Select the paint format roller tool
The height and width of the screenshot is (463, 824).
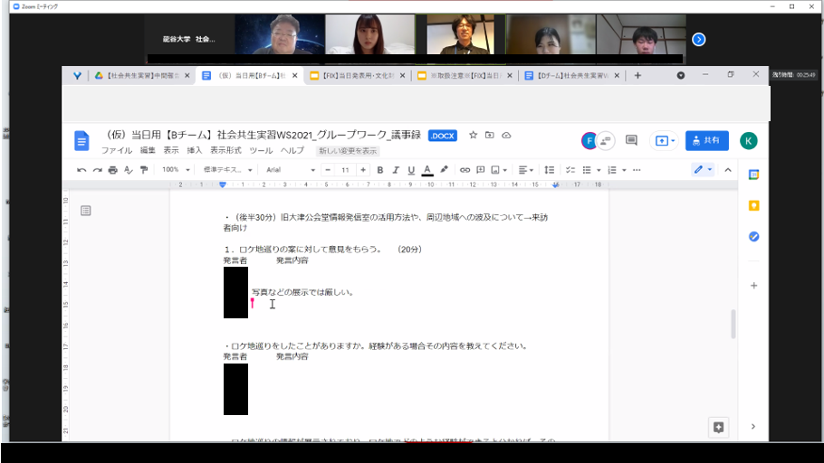pyautogui.click(x=143, y=170)
